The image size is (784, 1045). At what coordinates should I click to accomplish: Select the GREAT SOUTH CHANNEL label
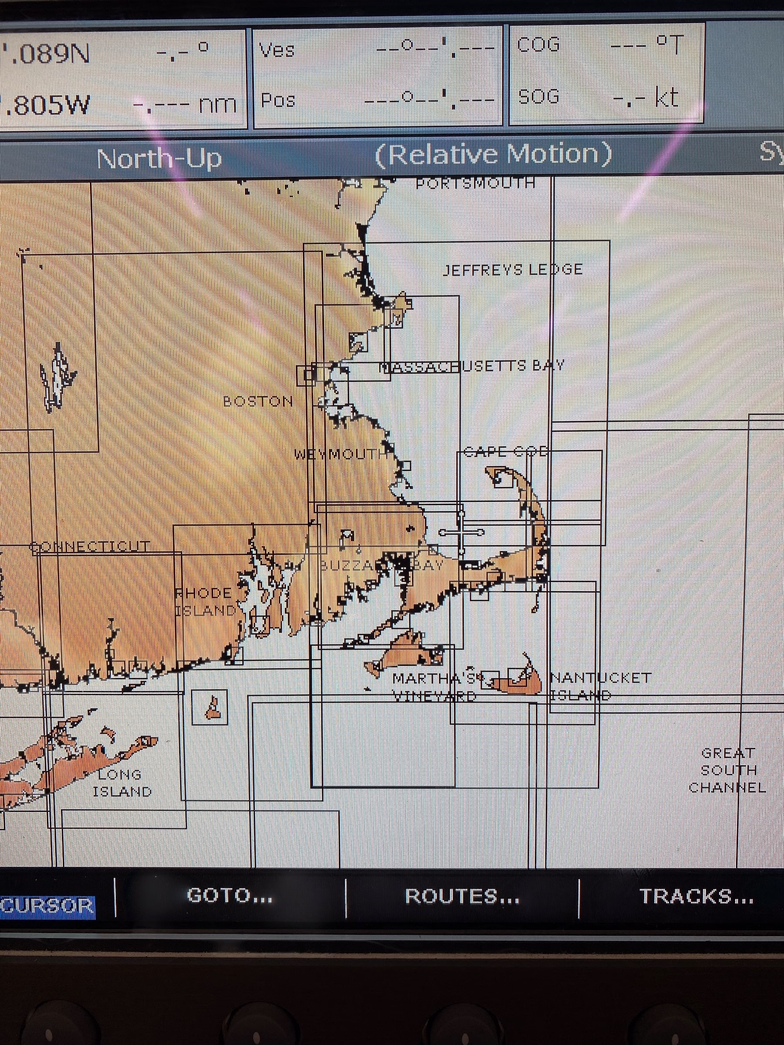pos(727,770)
